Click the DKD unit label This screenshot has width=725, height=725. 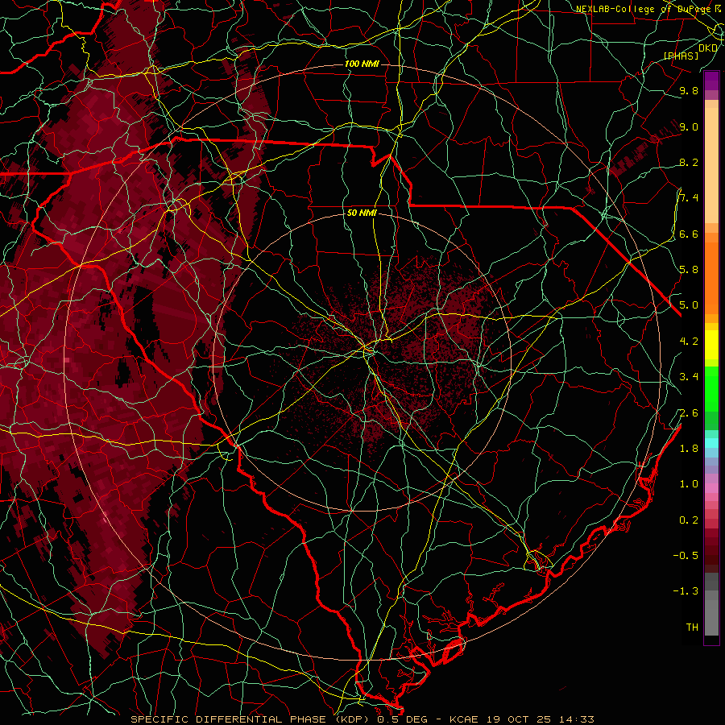[707, 48]
